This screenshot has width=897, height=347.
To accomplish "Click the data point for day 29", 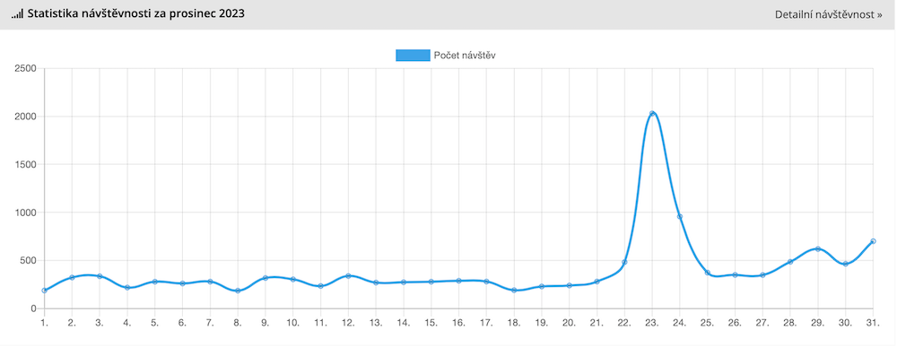I will coord(818,248).
